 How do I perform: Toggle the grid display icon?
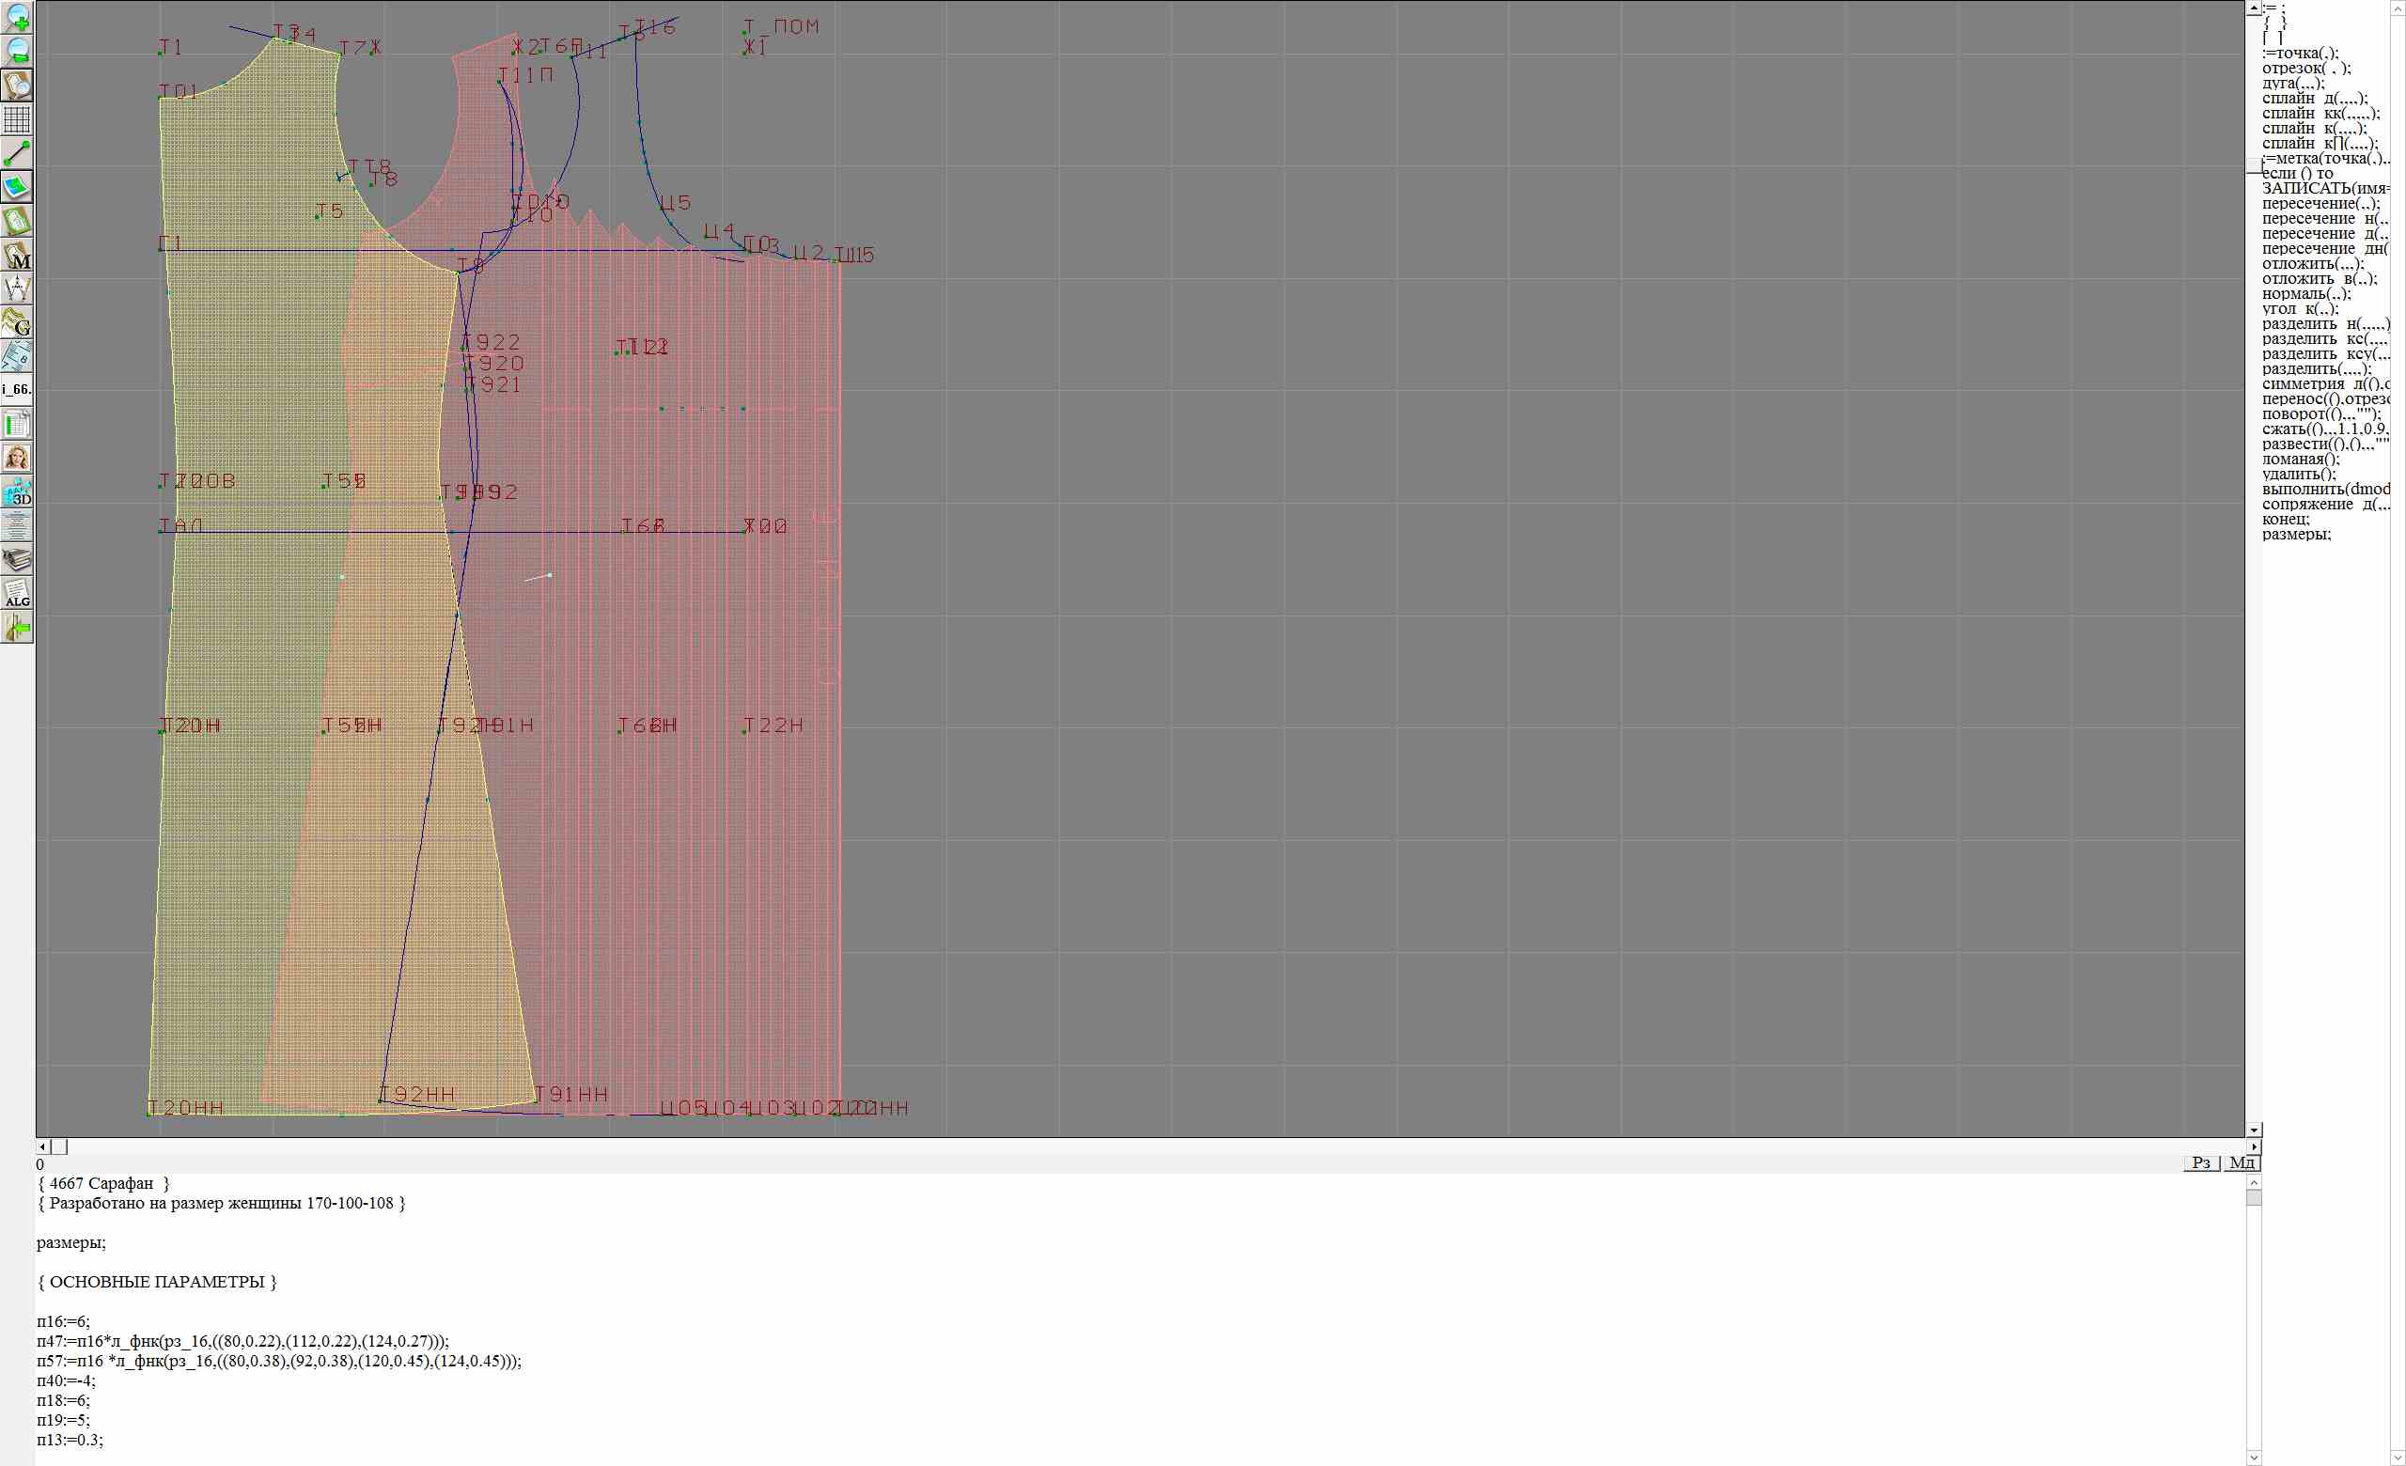click(x=17, y=119)
